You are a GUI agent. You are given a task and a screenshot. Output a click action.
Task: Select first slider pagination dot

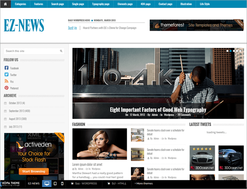click(227, 51)
